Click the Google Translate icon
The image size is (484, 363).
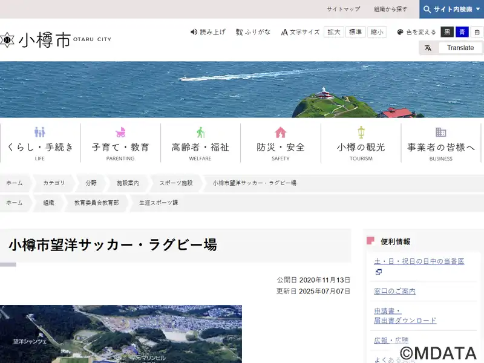428,48
